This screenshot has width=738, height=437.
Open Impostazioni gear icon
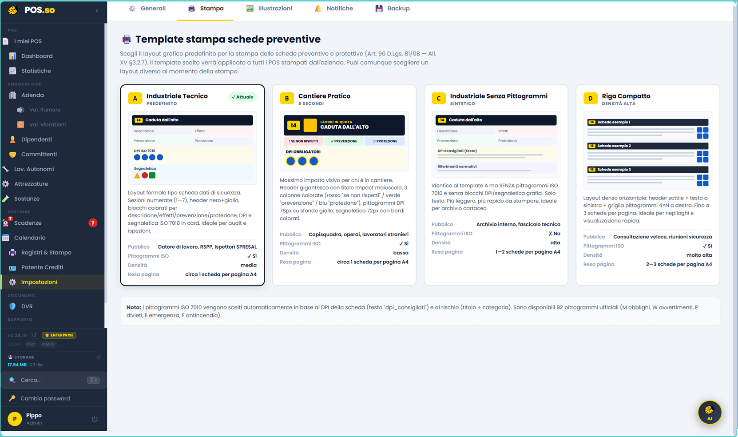click(x=12, y=282)
